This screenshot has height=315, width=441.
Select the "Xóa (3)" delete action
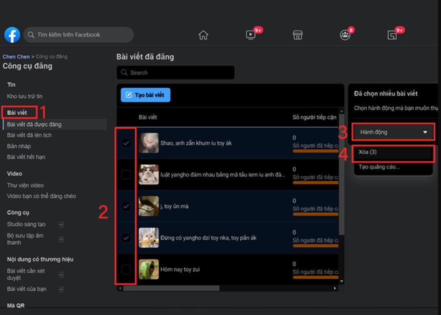(393, 152)
